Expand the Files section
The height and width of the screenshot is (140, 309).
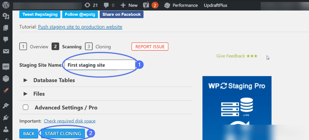tap(34, 94)
